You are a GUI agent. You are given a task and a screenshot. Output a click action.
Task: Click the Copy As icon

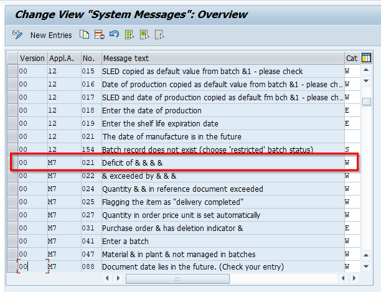tap(84, 35)
